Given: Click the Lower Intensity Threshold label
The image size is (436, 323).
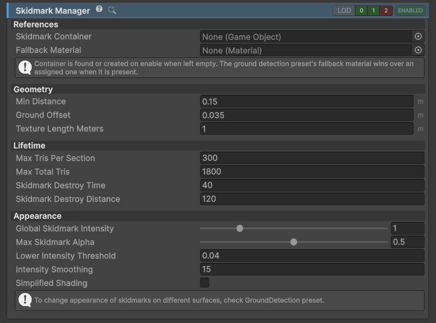Looking at the screenshot, I should (x=66, y=255).
